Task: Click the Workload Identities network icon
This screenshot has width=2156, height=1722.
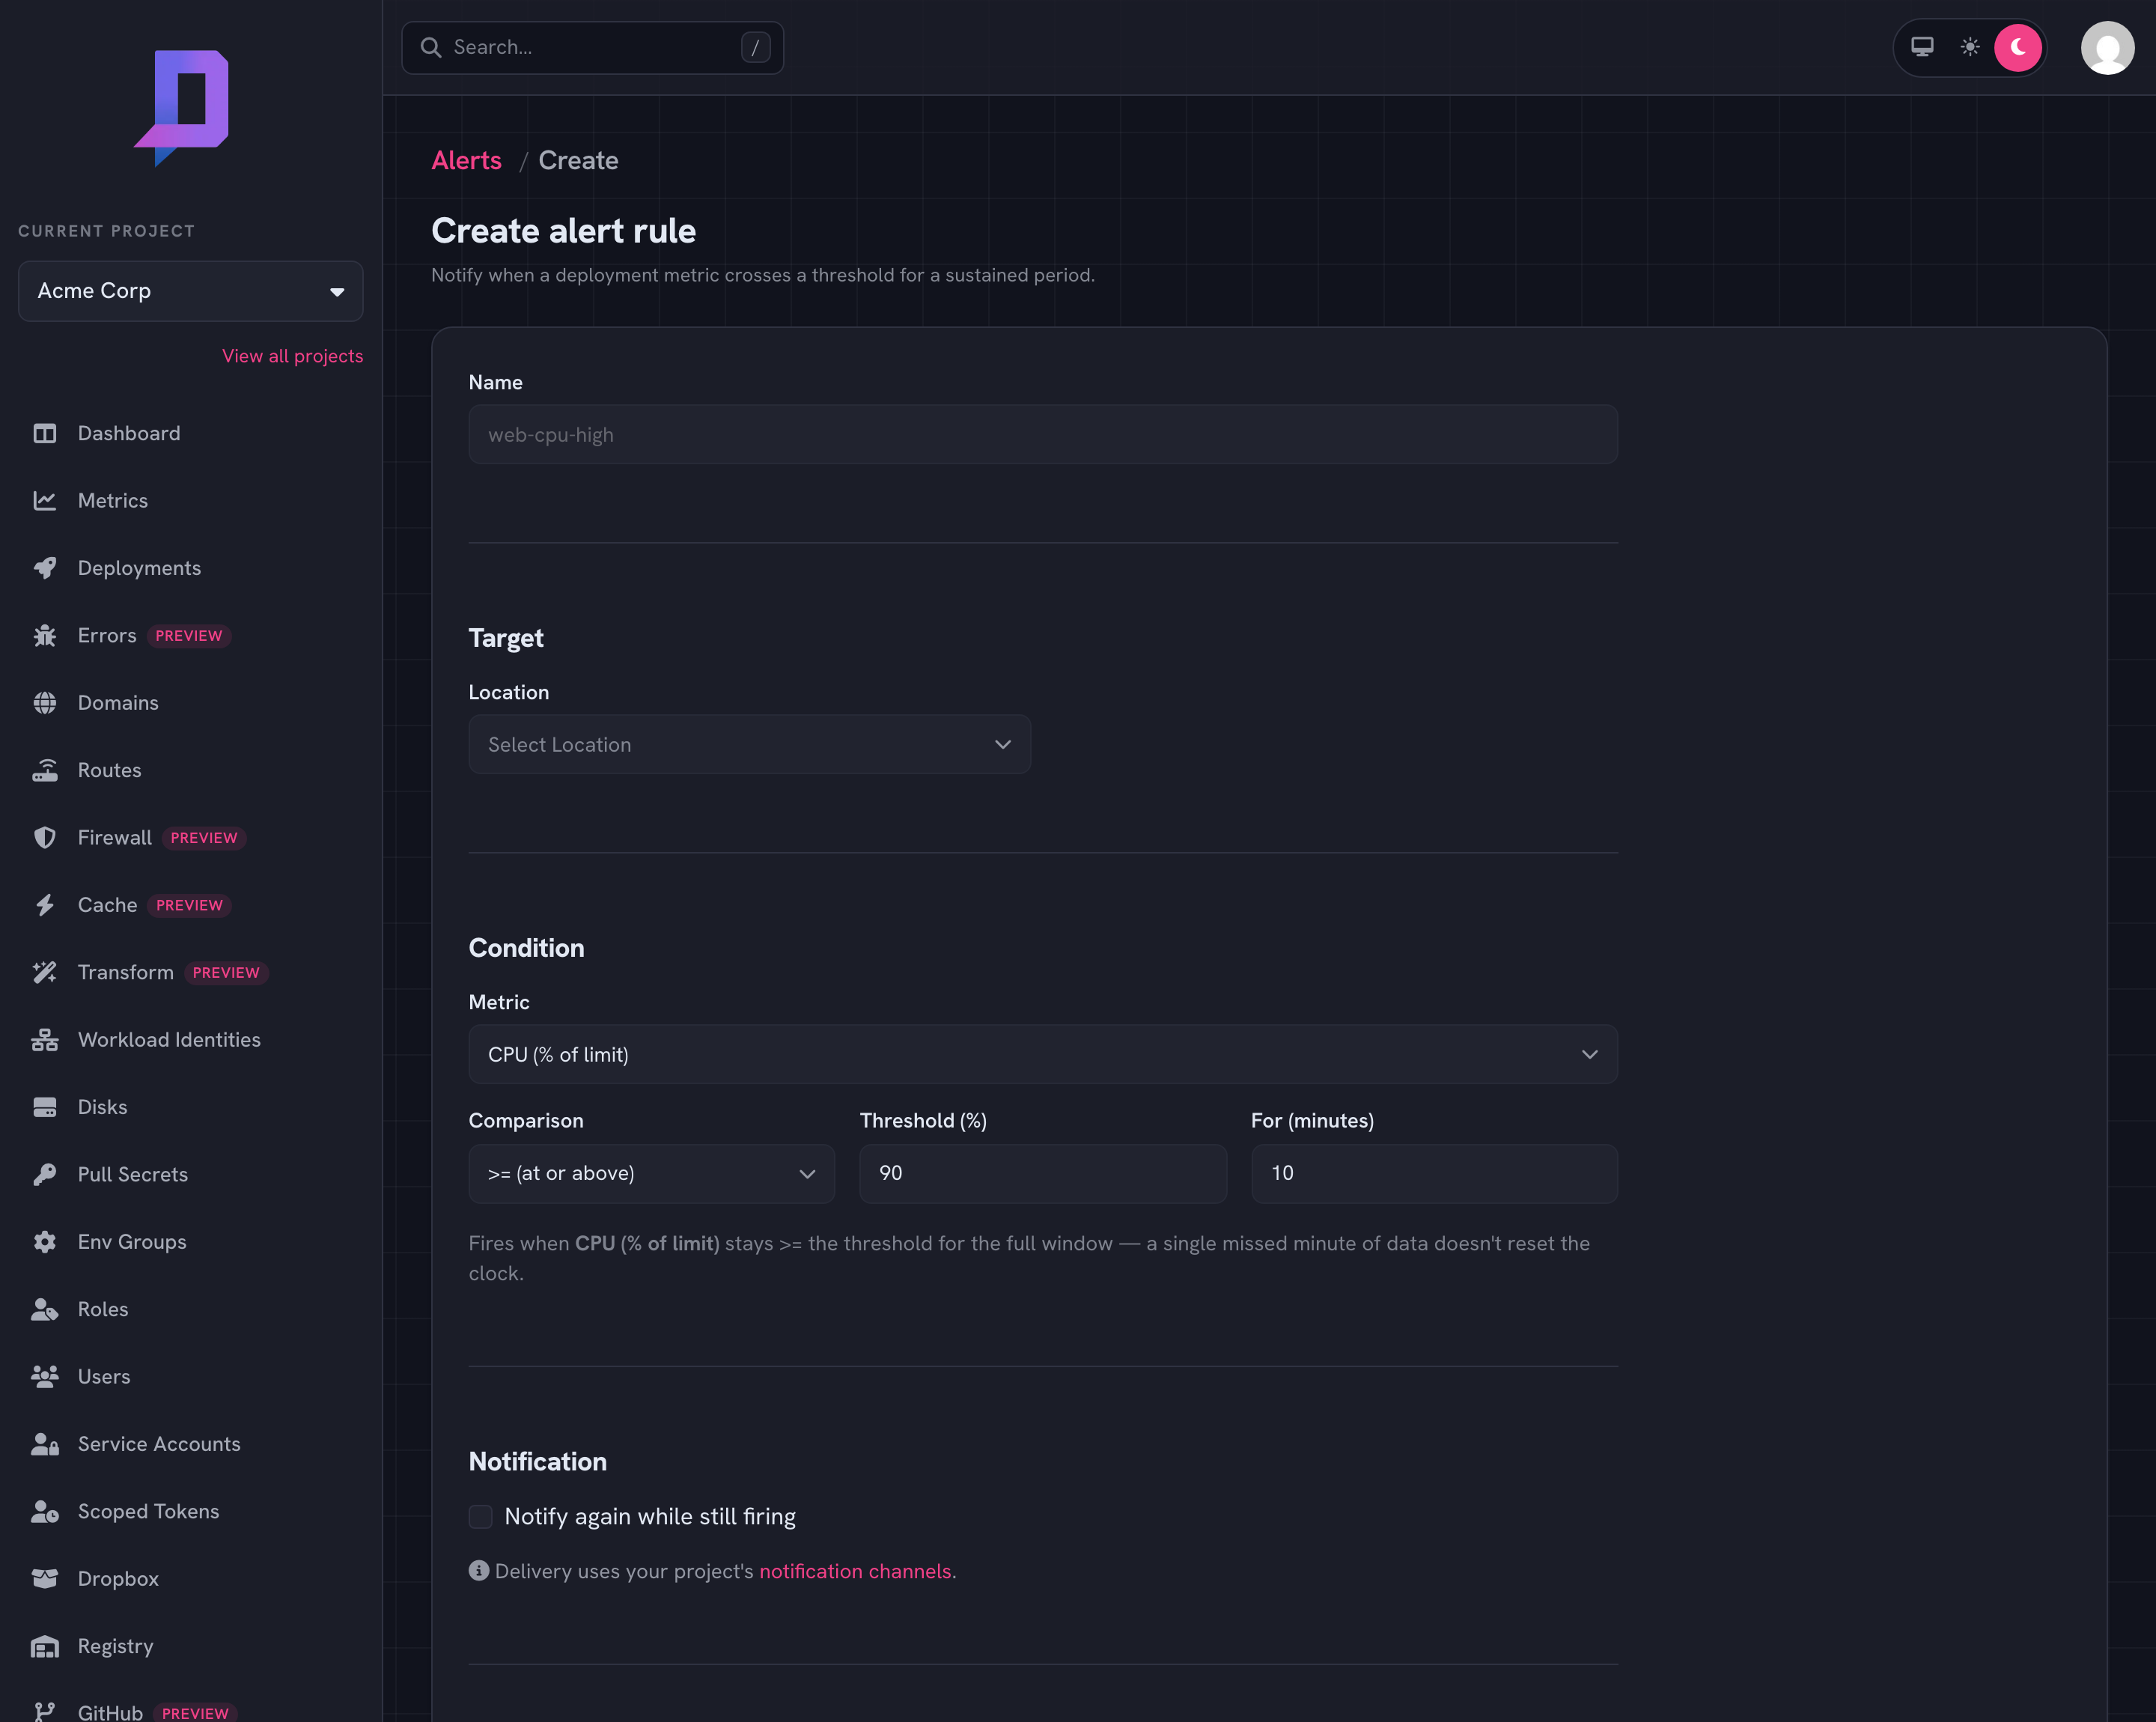Action: pyautogui.click(x=45, y=1040)
